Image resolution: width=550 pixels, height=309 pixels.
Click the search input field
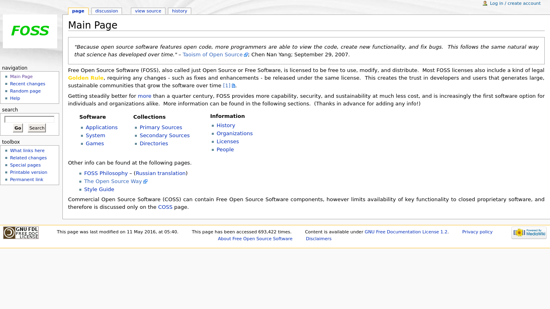(29, 119)
